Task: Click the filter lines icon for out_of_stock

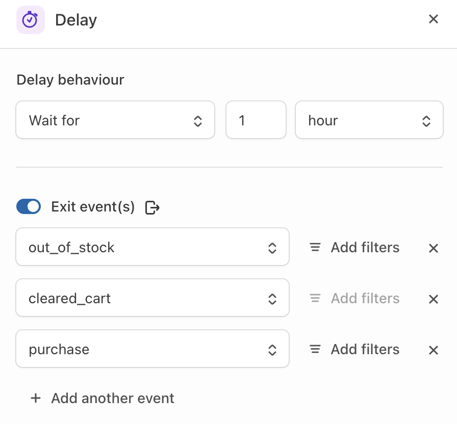Action: click(x=315, y=248)
